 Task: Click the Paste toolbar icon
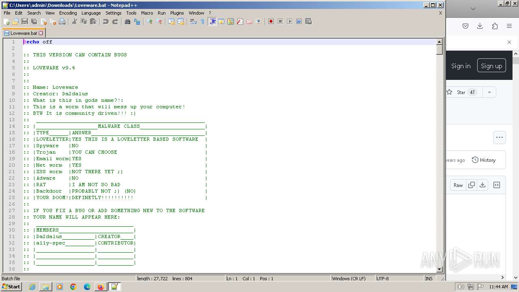(x=93, y=21)
